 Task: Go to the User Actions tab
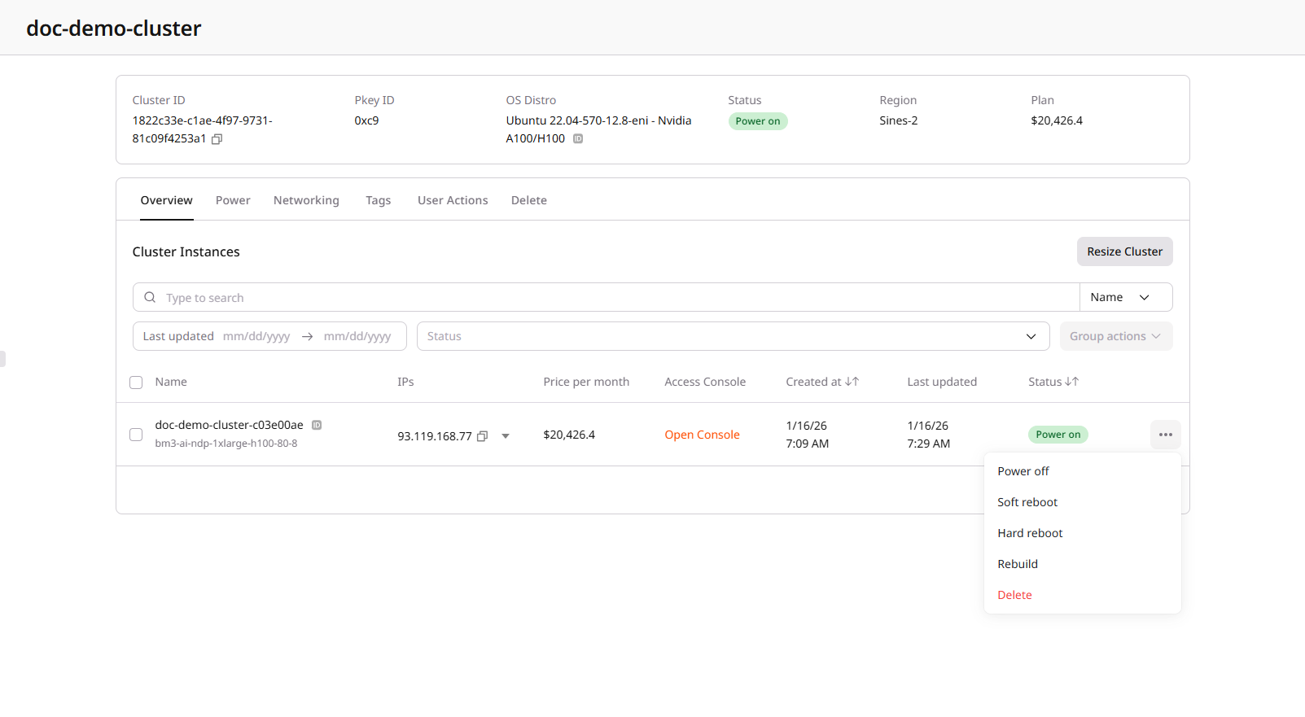tap(453, 200)
